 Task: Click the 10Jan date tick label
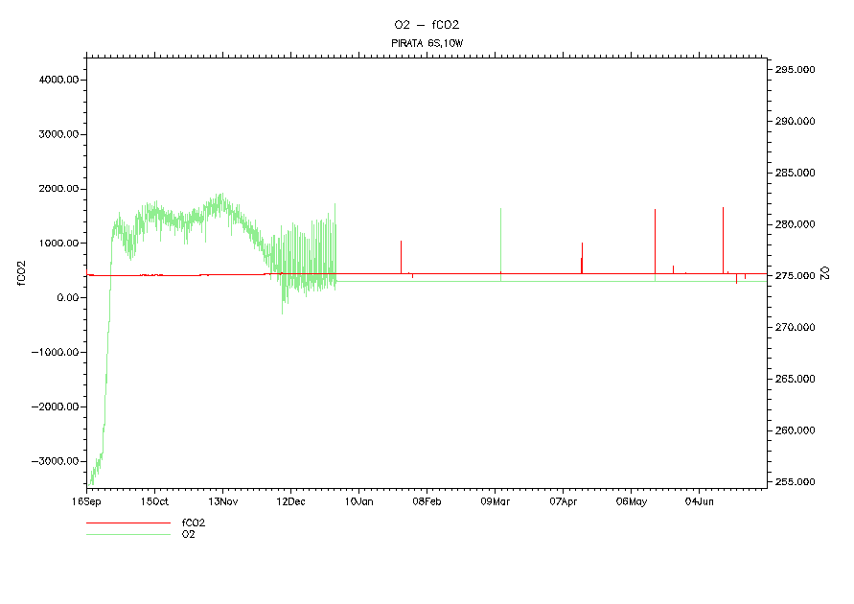(x=358, y=501)
